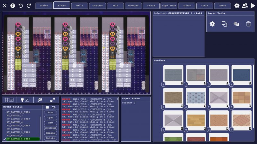Click the Rename button
The height and width of the screenshot is (144, 257).
point(50,133)
